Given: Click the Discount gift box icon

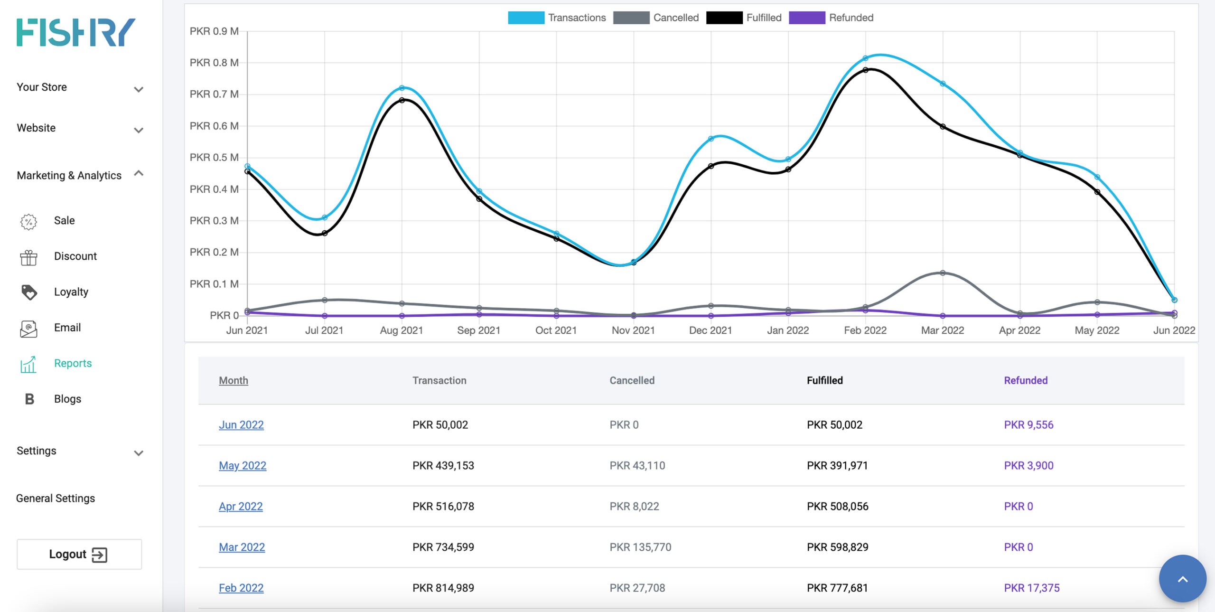Looking at the screenshot, I should tap(28, 257).
